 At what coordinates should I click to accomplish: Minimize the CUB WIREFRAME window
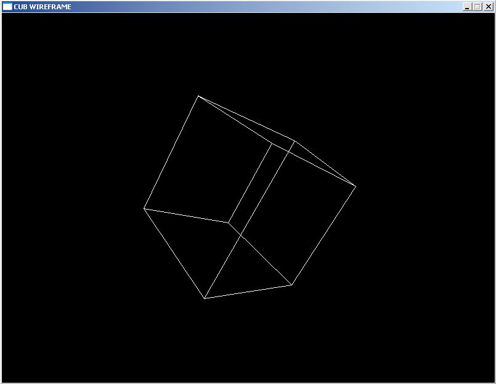pyautogui.click(x=467, y=7)
